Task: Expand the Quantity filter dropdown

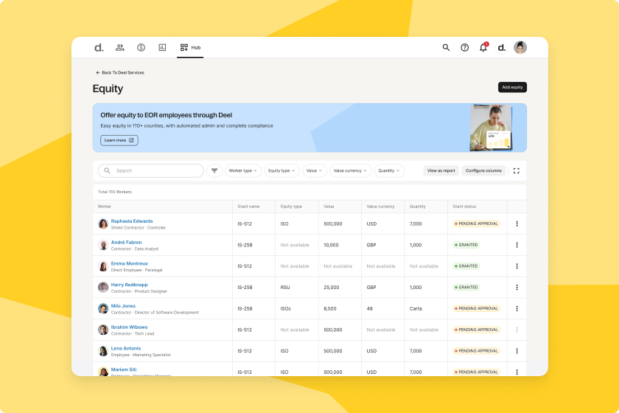Action: tap(389, 171)
